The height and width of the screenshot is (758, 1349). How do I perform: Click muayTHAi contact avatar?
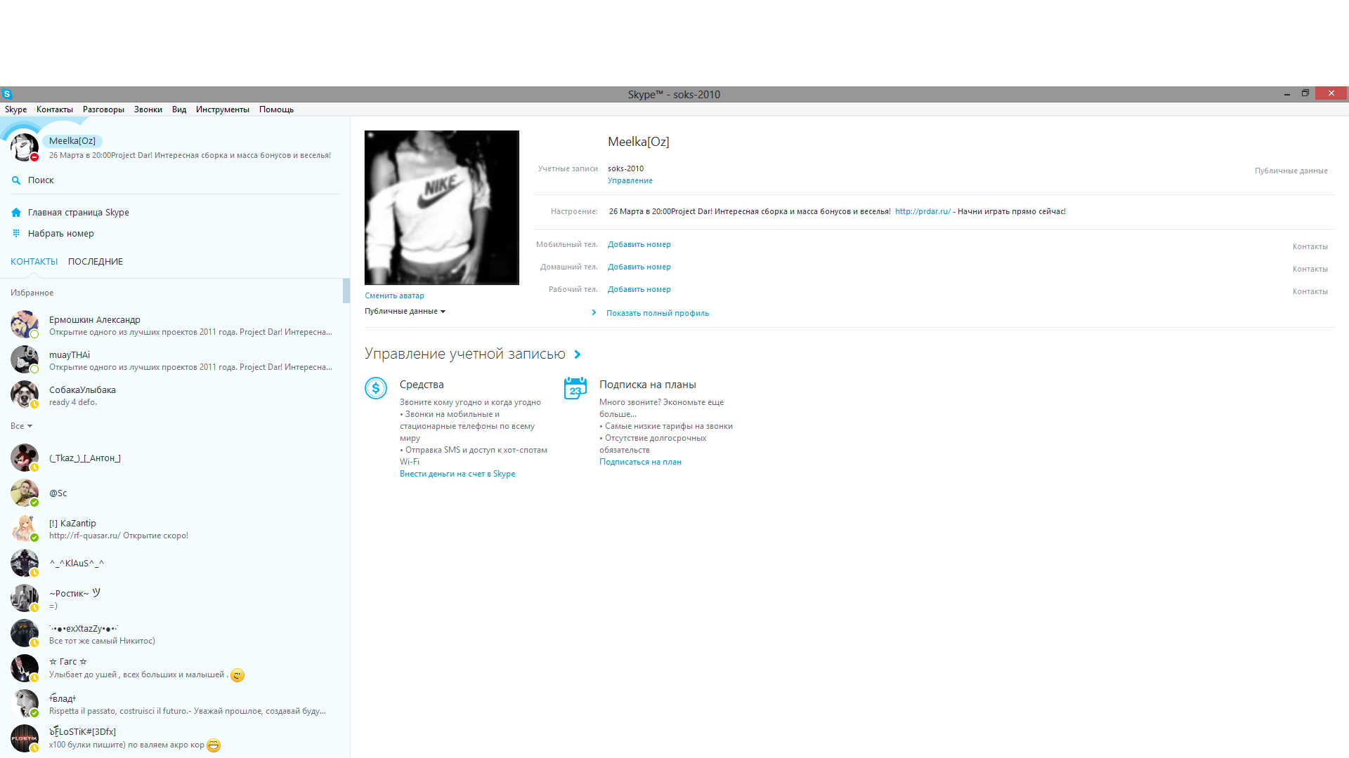tap(25, 359)
